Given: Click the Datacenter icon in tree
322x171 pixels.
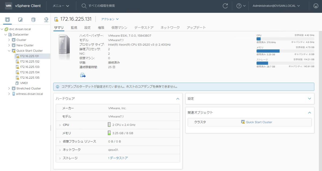Looking at the screenshot, I should 10,34.
